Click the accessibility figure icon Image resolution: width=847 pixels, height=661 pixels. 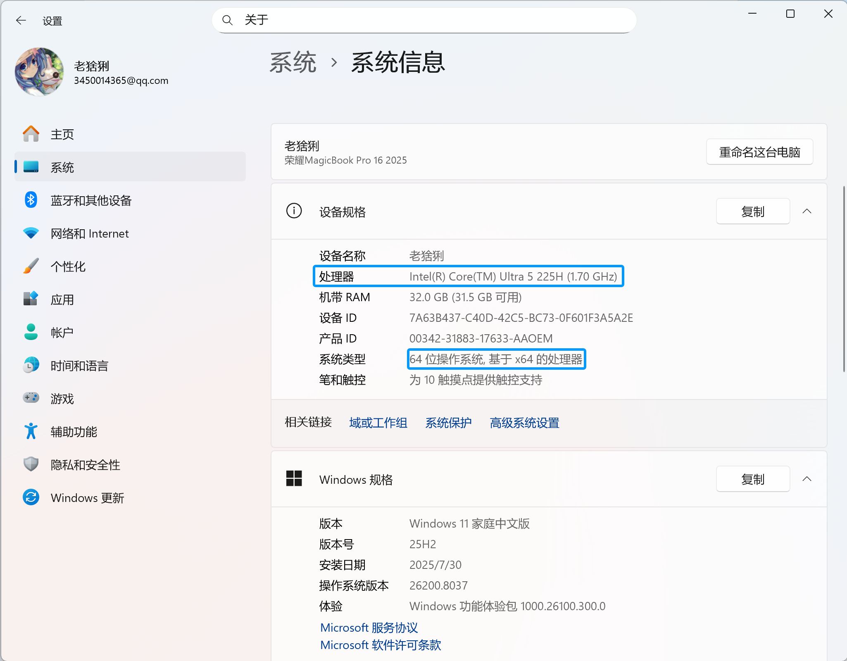(31, 431)
